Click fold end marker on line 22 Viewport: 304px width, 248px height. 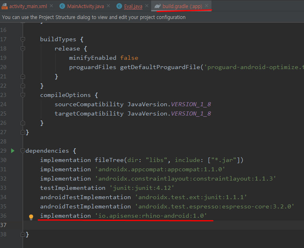pos(23,86)
